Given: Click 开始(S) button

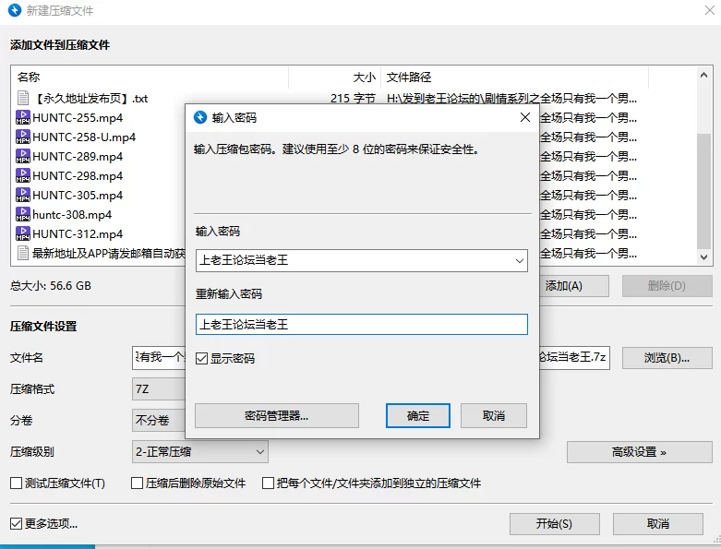Looking at the screenshot, I should [x=555, y=524].
